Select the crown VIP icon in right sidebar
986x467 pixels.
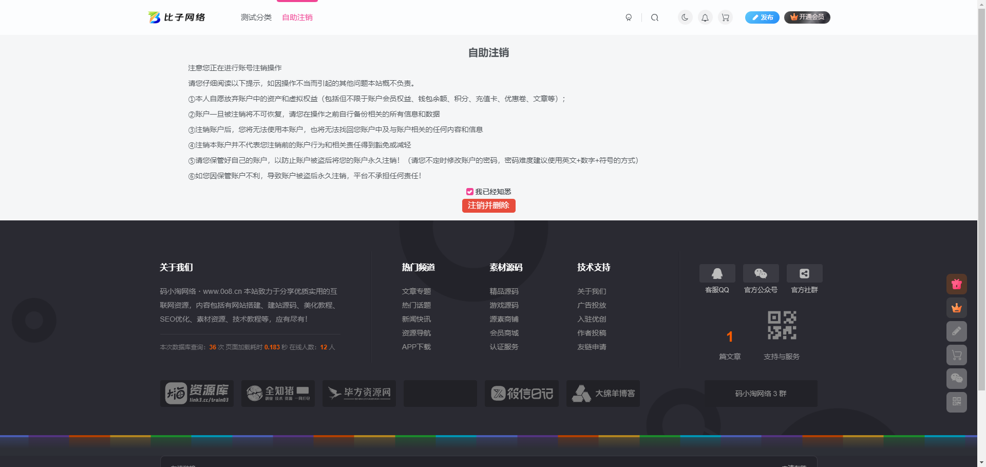pyautogui.click(x=956, y=308)
